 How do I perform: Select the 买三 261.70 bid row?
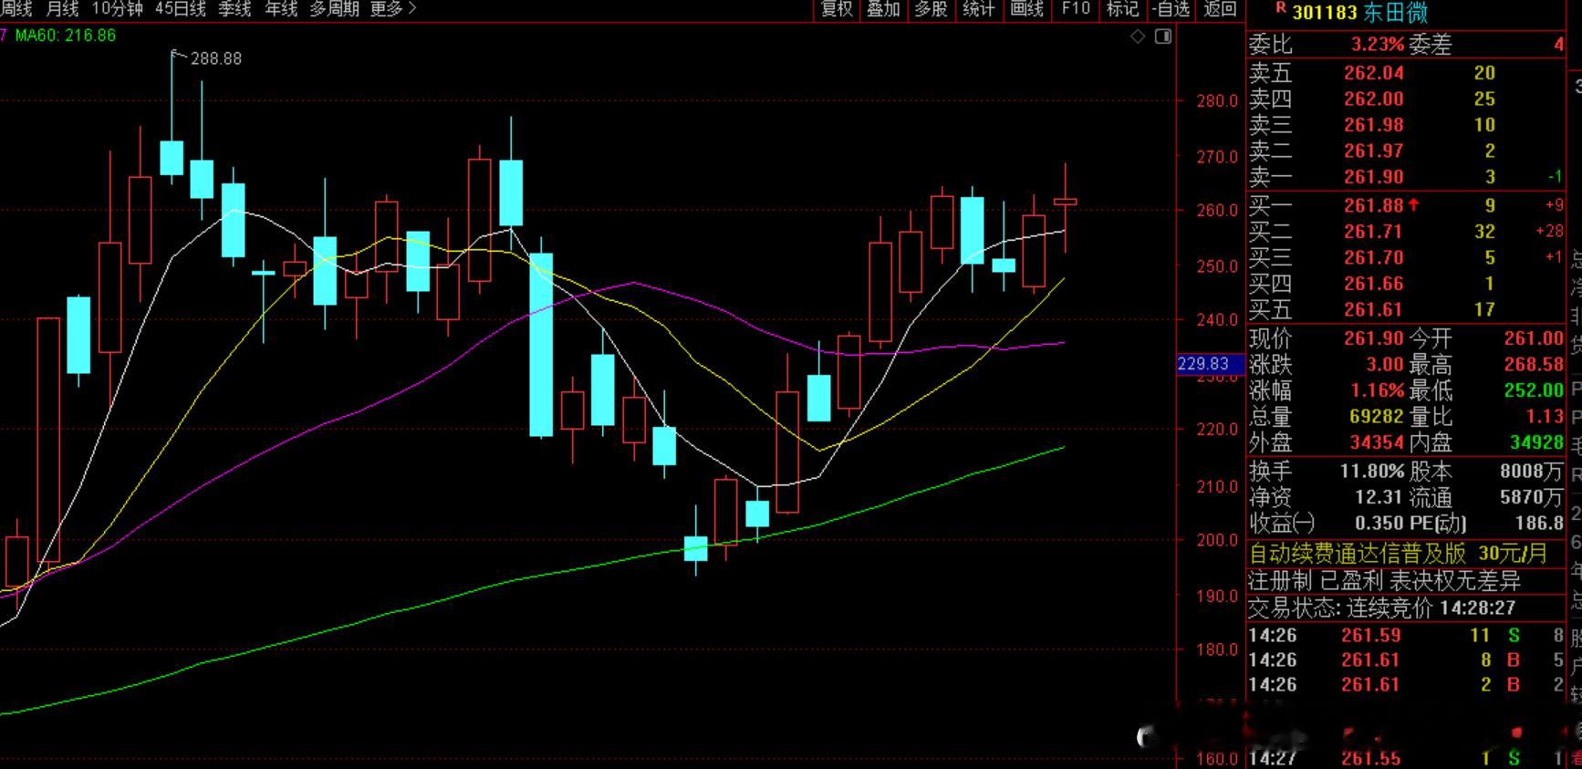[x=1405, y=257]
